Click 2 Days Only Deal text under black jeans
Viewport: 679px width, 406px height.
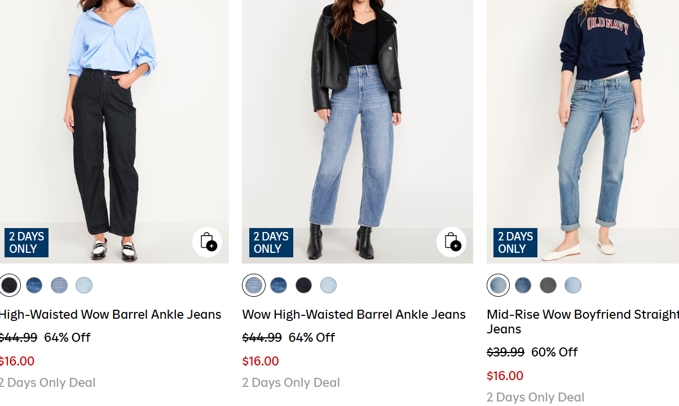pyautogui.click(x=48, y=382)
